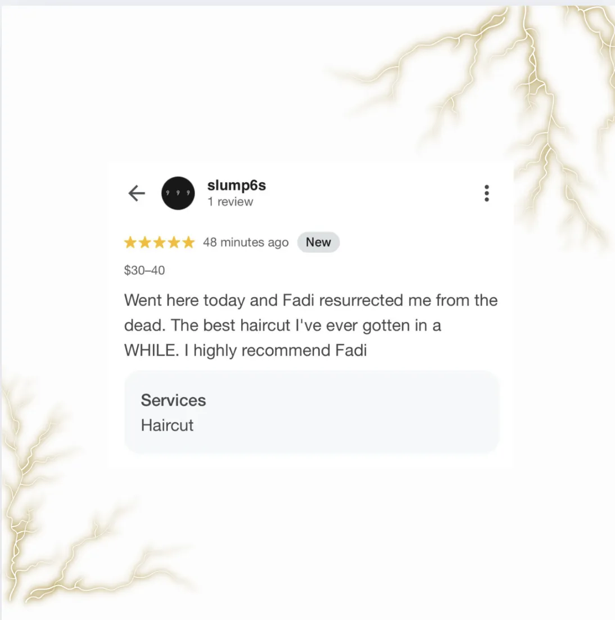Click the second rating star
The image size is (615, 620).
coord(145,242)
